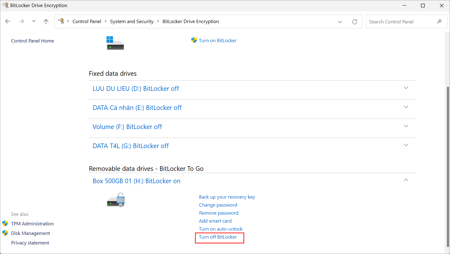Viewport: 450px width, 254px height.
Task: Click the shield icon beside TPM Administration
Action: 6,224
